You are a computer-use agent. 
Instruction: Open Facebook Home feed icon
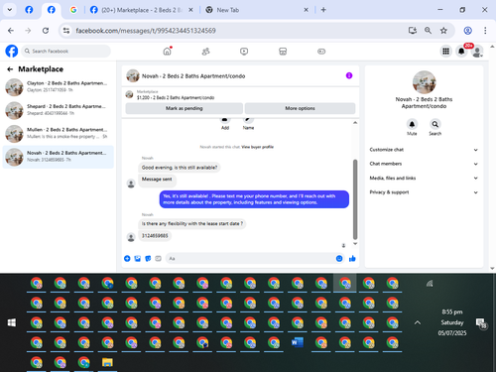[x=168, y=52]
